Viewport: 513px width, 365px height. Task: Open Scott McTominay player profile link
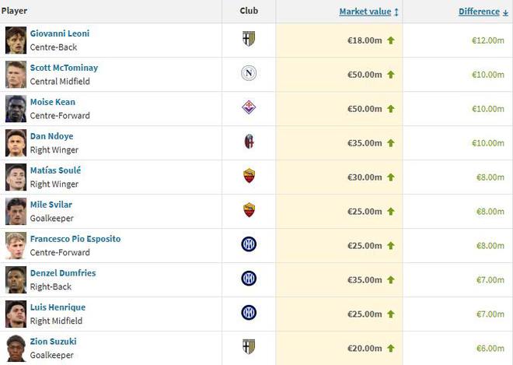pyautogui.click(x=64, y=68)
